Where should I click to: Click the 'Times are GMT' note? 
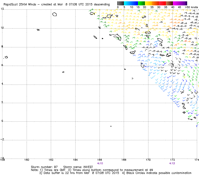[x=55, y=170]
